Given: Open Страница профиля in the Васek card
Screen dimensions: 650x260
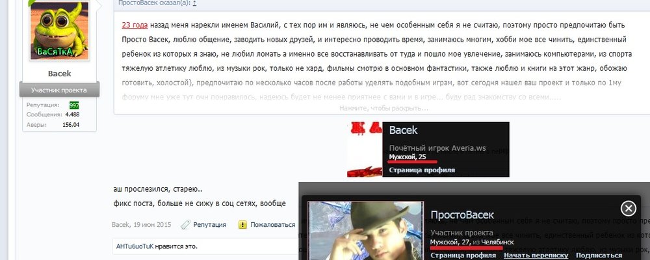Looking at the screenshot, I should click(x=422, y=170).
